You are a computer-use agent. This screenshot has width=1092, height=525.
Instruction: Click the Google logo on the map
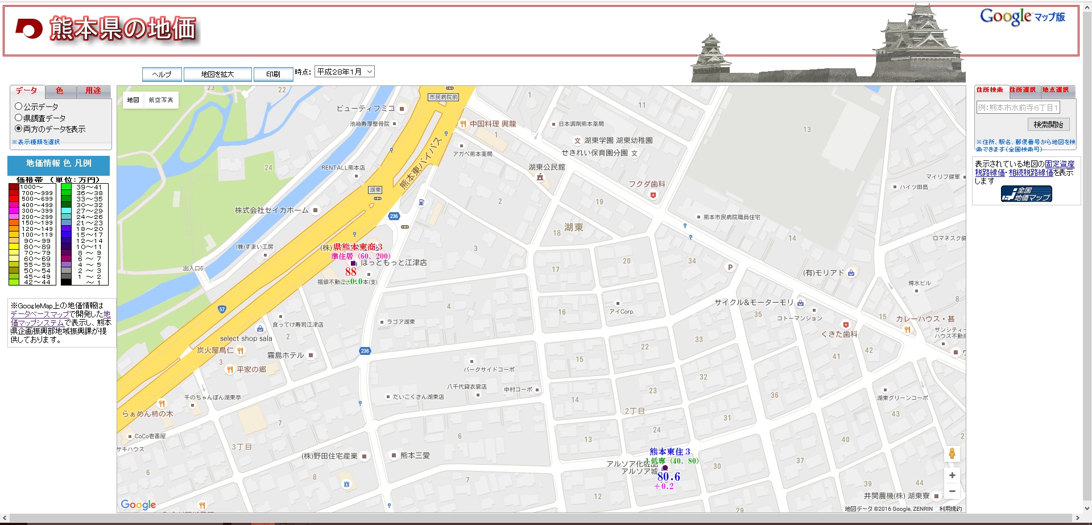(x=138, y=505)
